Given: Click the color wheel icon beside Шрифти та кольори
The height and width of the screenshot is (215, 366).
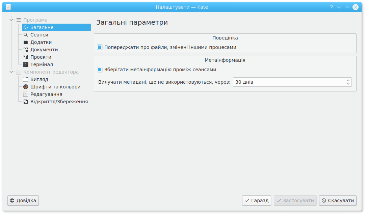Looking at the screenshot, I should coord(26,87).
